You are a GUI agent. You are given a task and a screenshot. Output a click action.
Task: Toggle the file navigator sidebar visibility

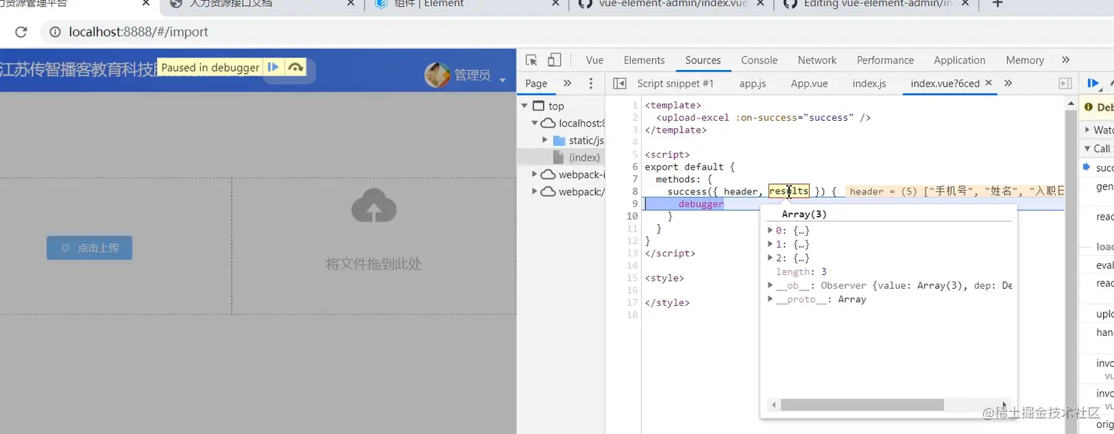[620, 83]
